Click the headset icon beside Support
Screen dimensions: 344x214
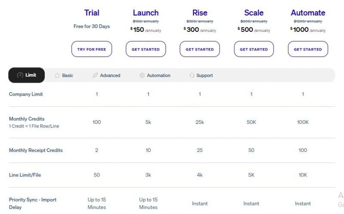[192, 75]
